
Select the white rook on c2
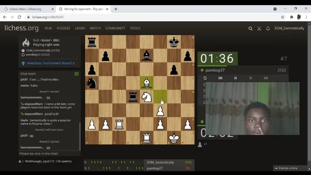(119, 124)
